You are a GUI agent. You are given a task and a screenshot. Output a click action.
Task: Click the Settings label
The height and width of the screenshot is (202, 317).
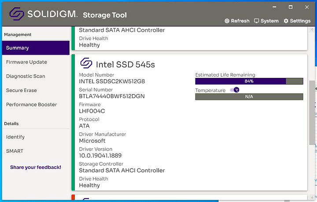(x=300, y=21)
